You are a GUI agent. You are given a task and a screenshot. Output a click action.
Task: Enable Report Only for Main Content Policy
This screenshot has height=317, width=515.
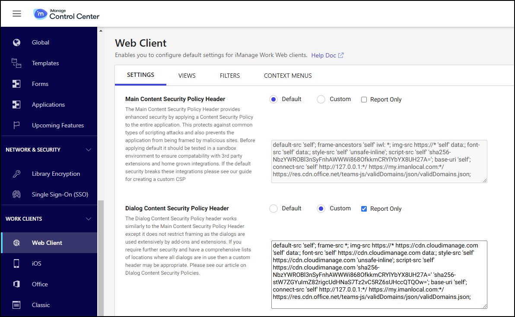[364, 100]
